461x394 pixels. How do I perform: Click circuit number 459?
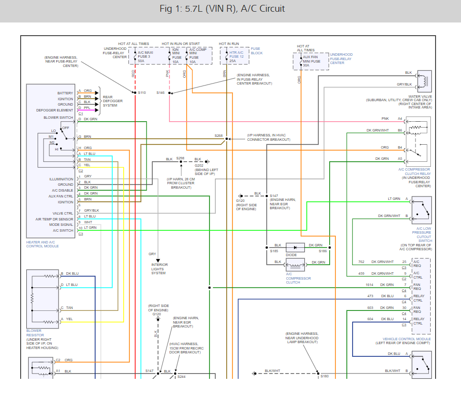click(x=361, y=274)
